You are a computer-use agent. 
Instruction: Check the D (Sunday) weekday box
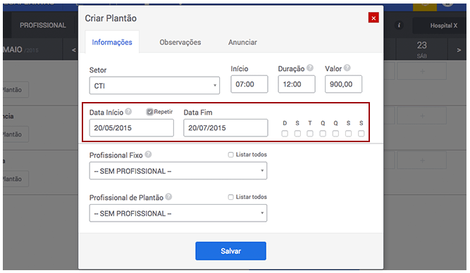(285, 134)
